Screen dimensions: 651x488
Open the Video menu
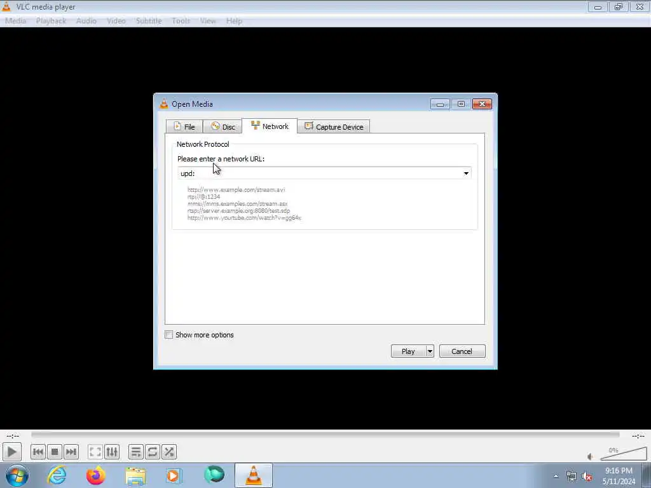[116, 21]
